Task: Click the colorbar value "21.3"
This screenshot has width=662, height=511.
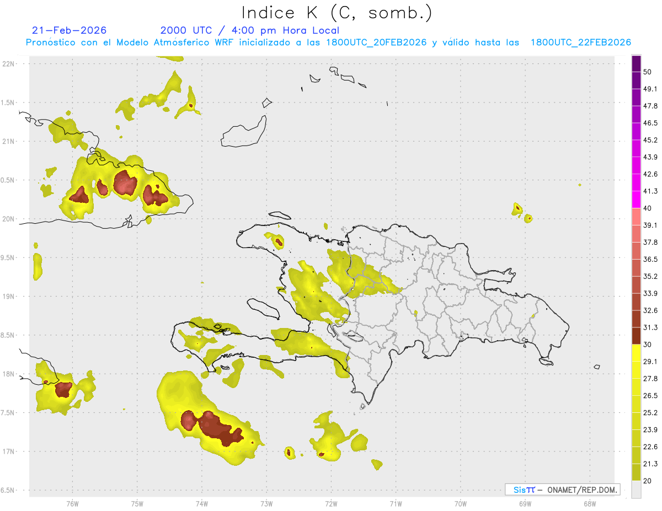Action: (x=650, y=464)
